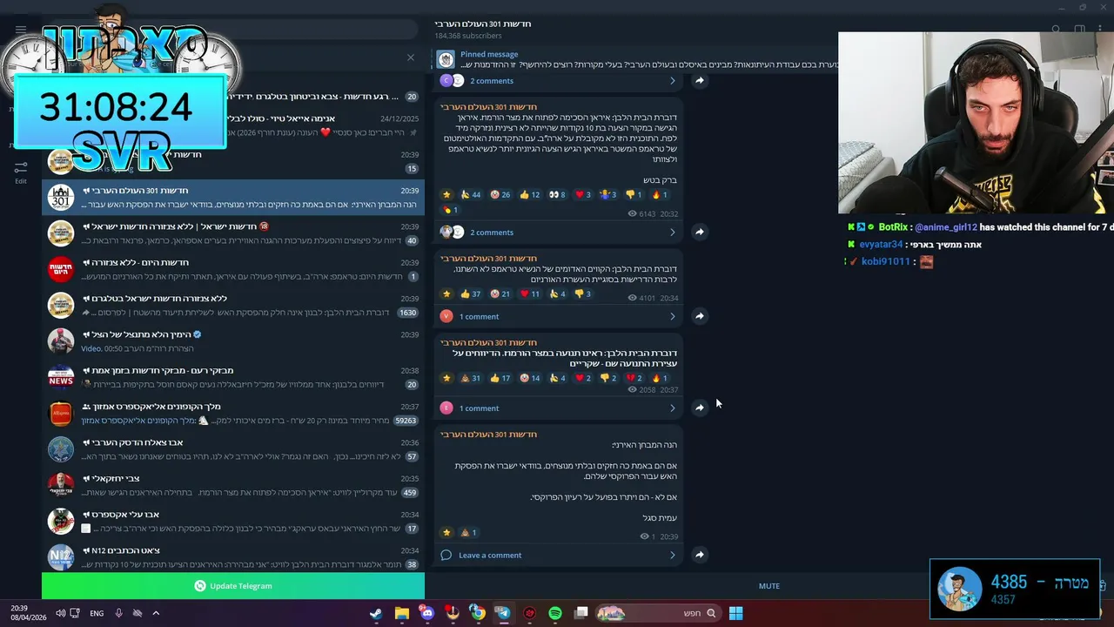Expand comments chevron on 20:32 post
The height and width of the screenshot is (627, 1114).
click(x=672, y=233)
